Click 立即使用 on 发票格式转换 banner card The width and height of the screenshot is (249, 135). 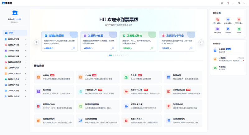tap(127, 48)
